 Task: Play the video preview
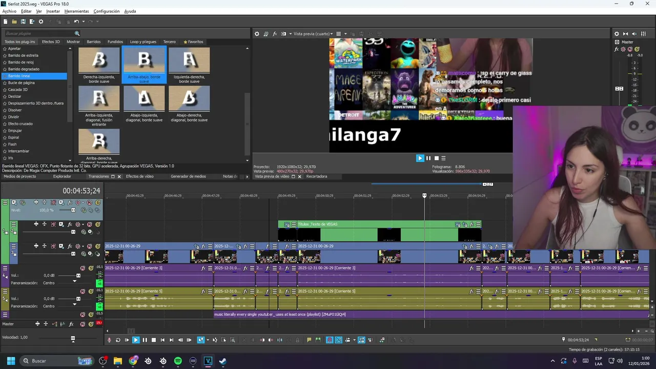pyautogui.click(x=420, y=158)
